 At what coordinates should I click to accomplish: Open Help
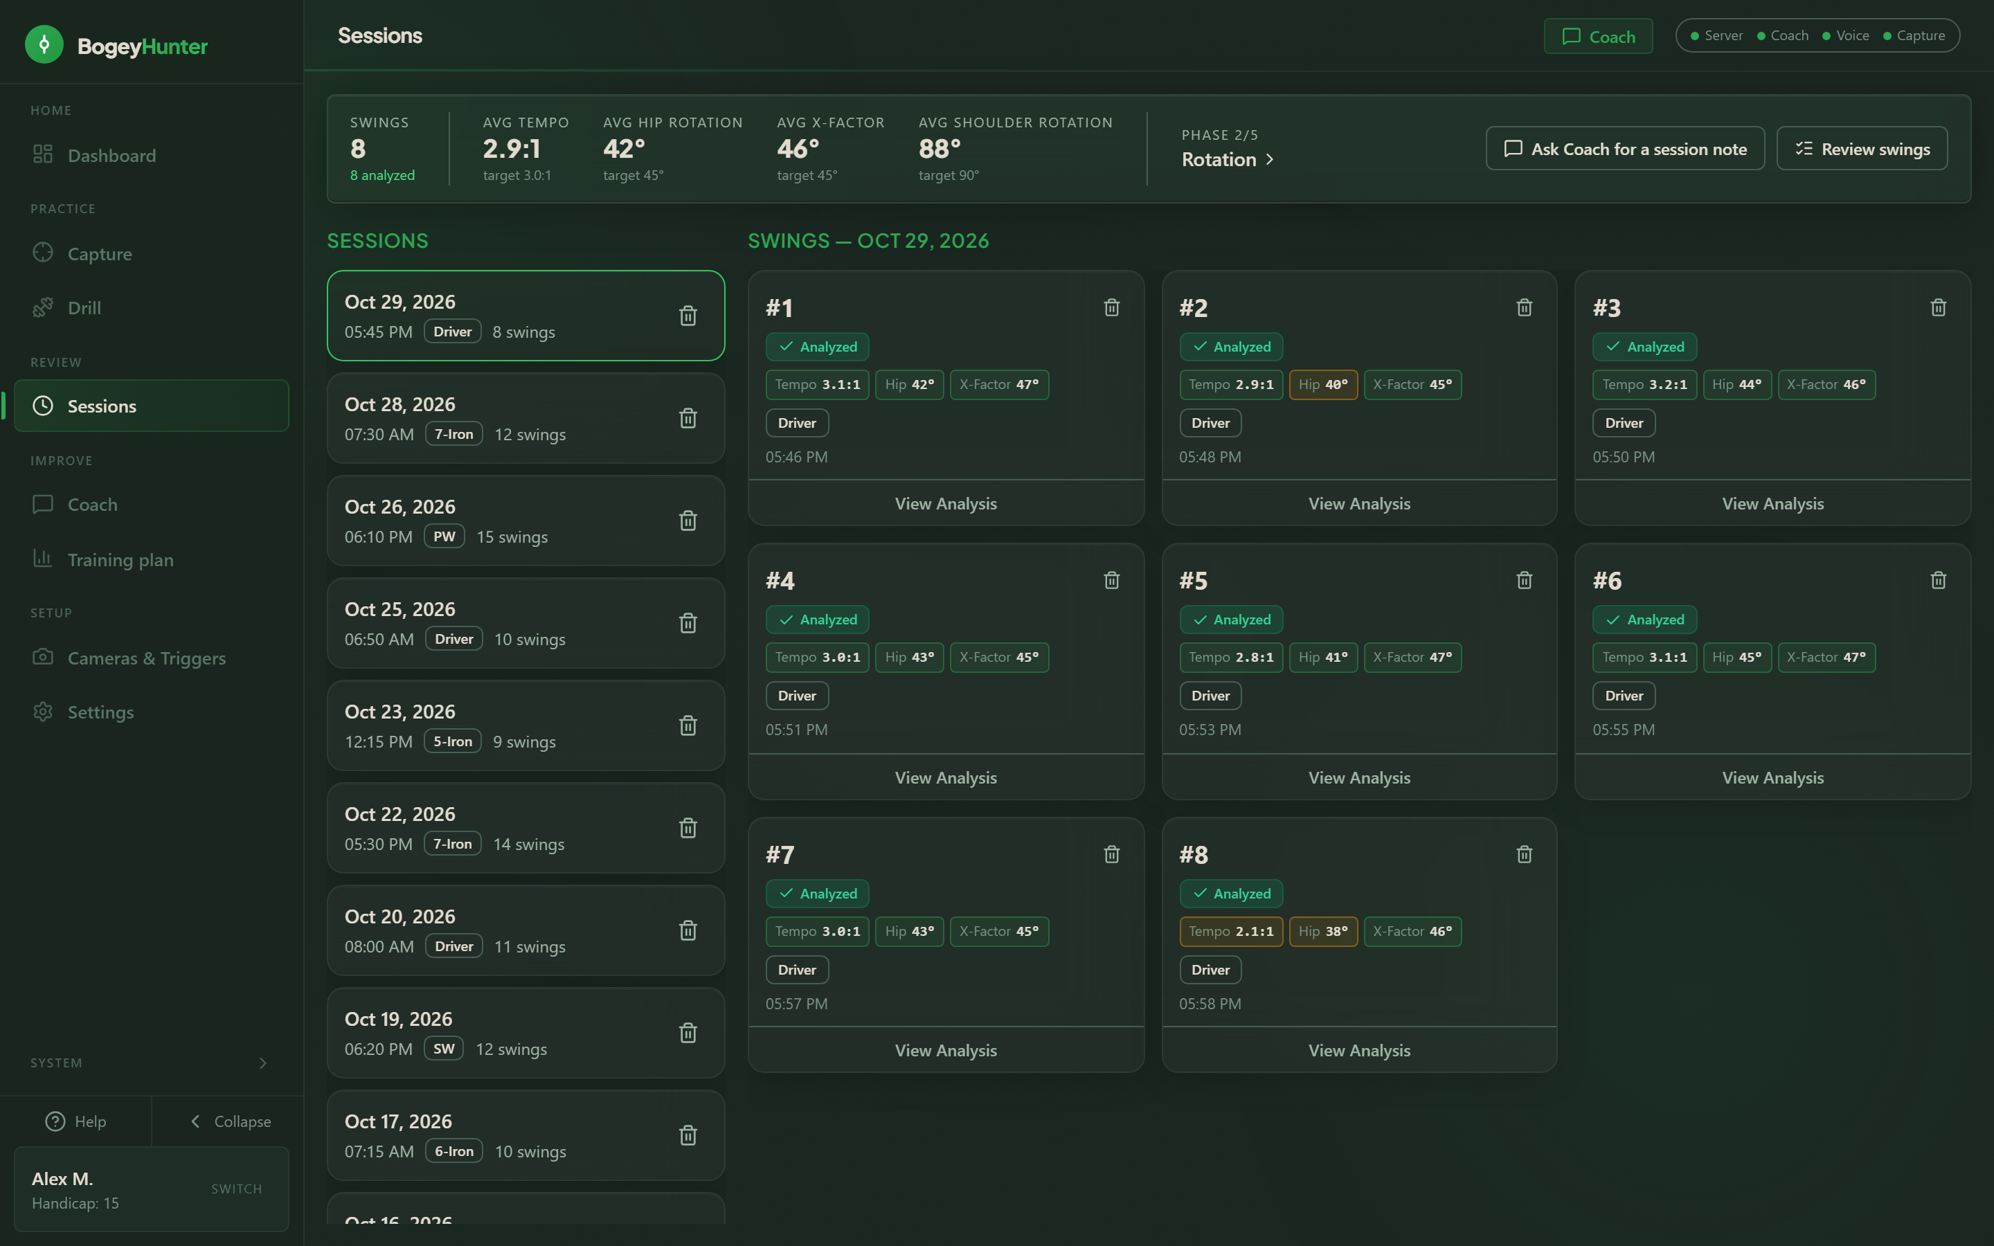pos(75,1121)
